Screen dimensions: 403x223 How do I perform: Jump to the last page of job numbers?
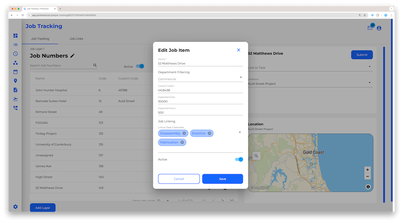point(231,200)
